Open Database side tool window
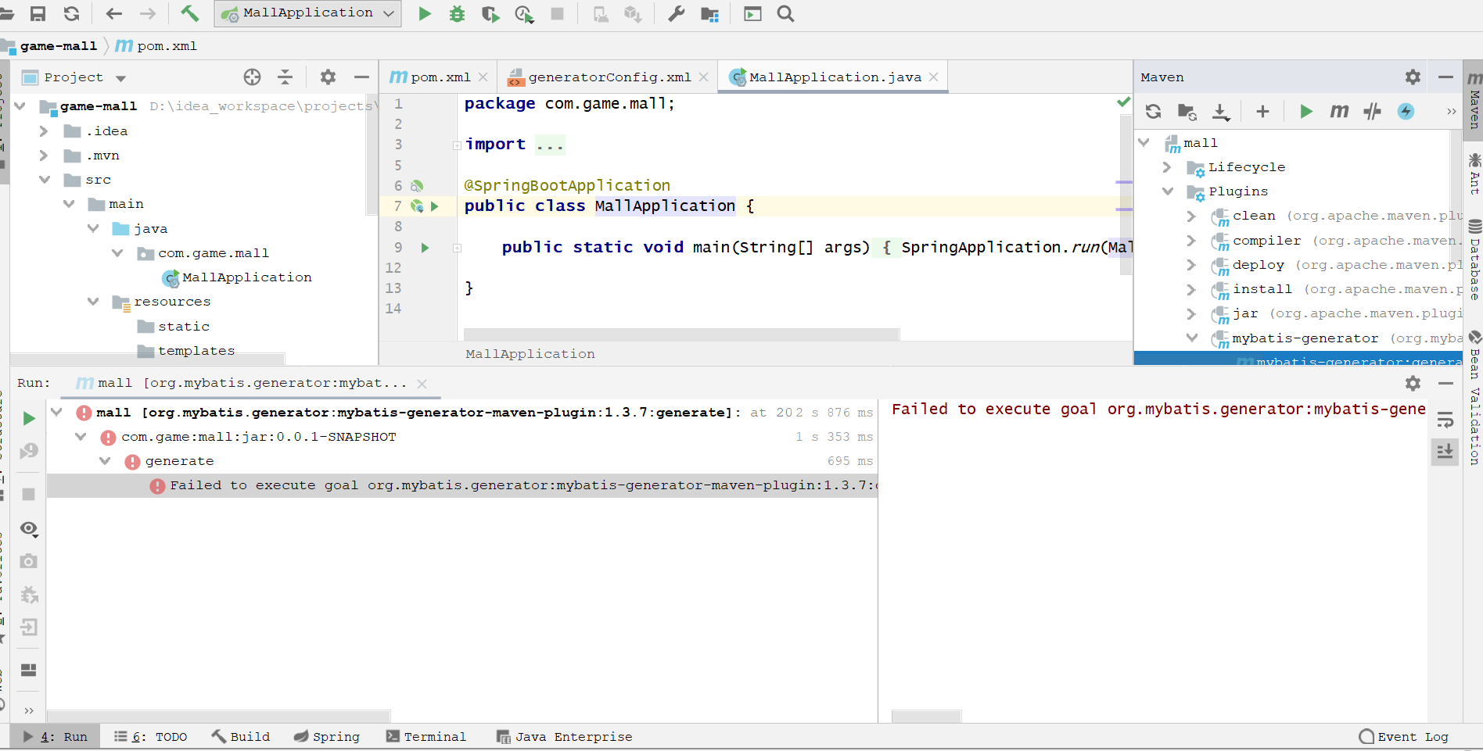Image resolution: width=1483 pixels, height=751 pixels. pyautogui.click(x=1474, y=260)
